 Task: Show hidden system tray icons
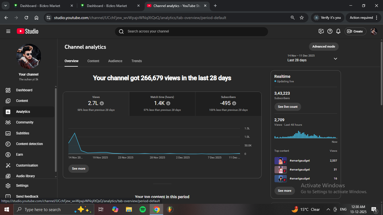328,209
